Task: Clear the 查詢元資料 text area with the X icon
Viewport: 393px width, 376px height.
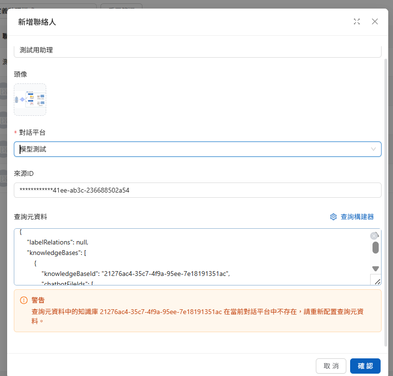Action: pyautogui.click(x=374, y=235)
